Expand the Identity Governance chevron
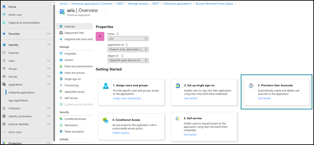314x145 pixels. (x=48, y=116)
